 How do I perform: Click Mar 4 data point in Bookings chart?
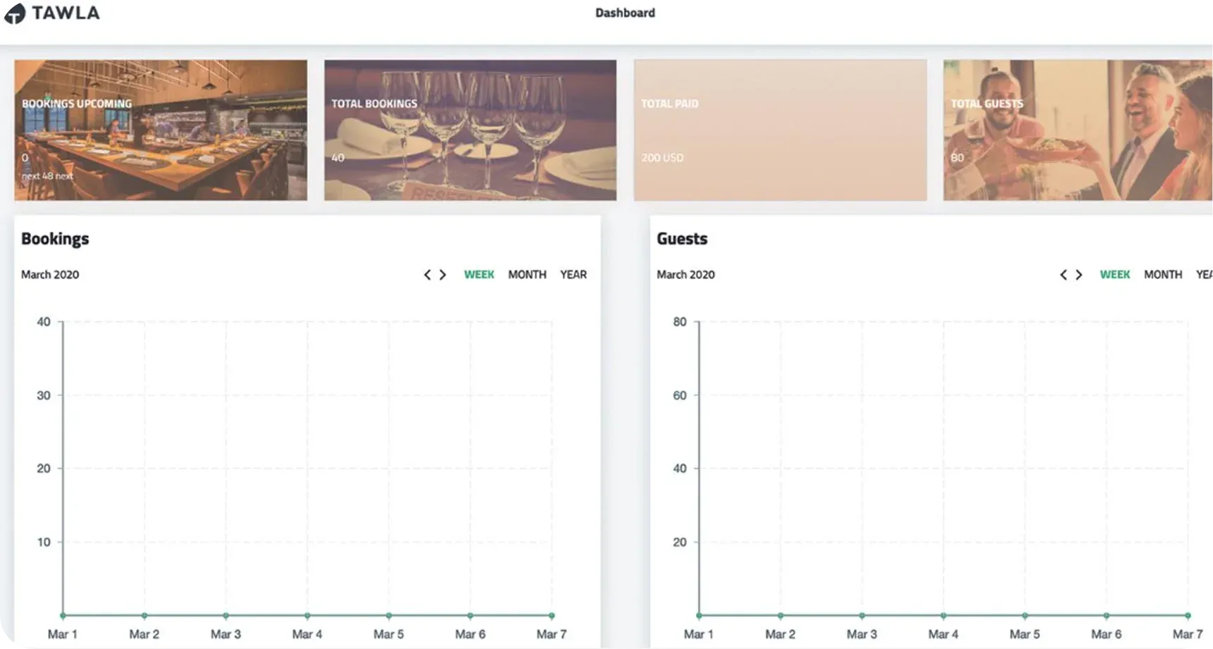pyautogui.click(x=307, y=615)
